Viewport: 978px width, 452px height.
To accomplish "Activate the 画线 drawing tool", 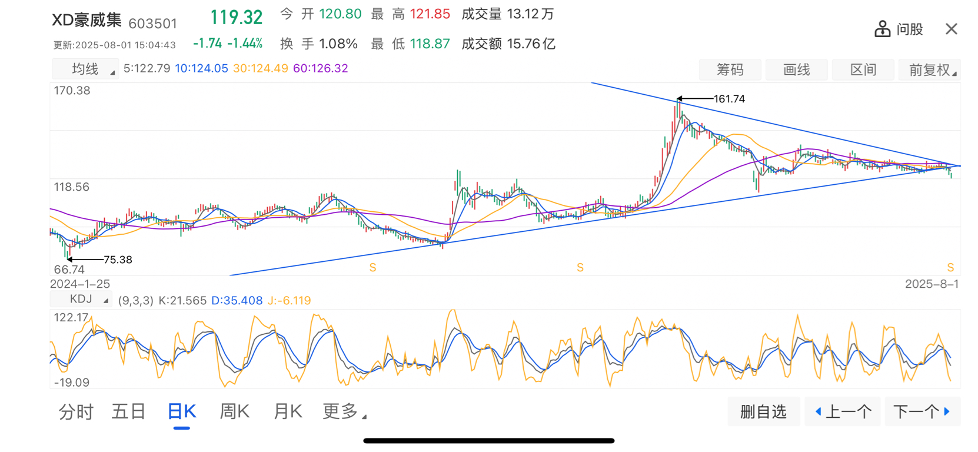I will coord(797,69).
